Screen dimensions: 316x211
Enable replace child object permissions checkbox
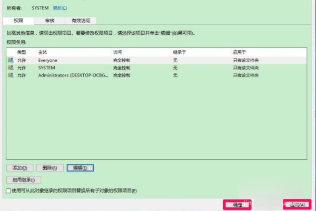click(8, 191)
